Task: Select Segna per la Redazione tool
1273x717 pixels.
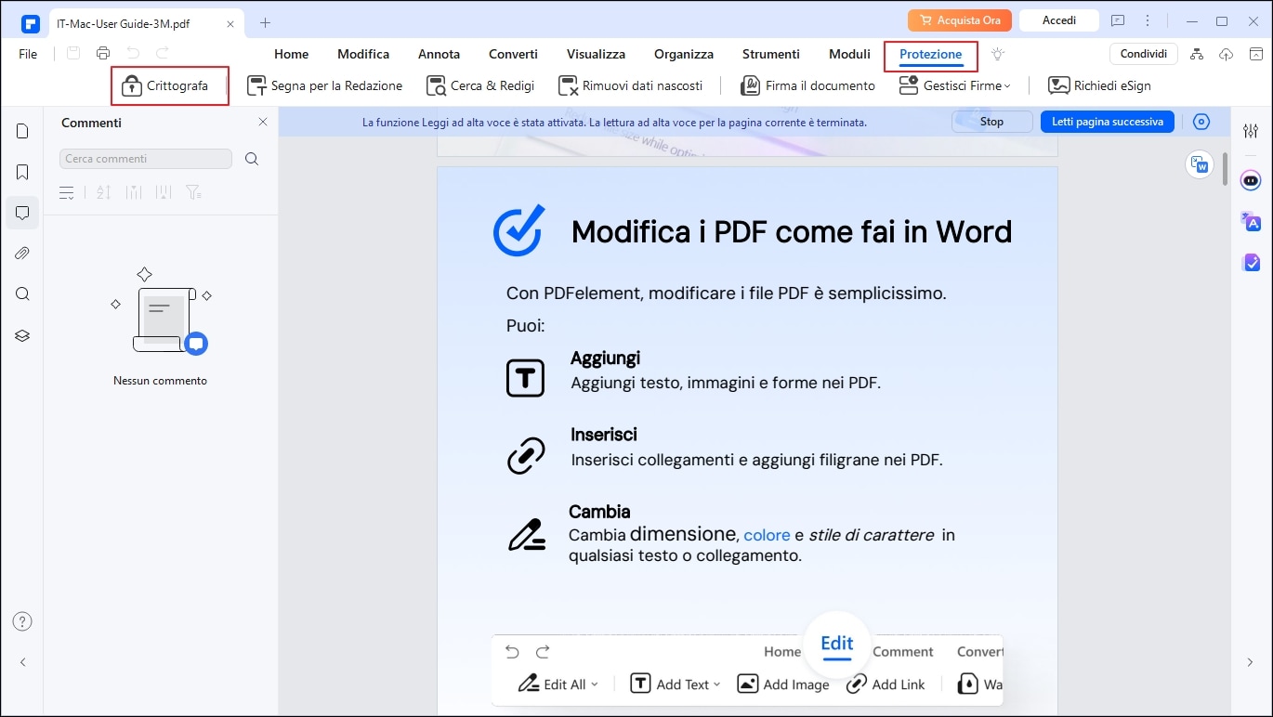Action: pyautogui.click(x=324, y=85)
